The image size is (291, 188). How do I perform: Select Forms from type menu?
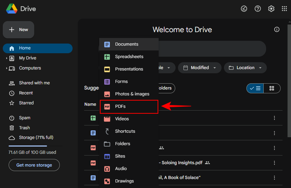(x=129, y=82)
